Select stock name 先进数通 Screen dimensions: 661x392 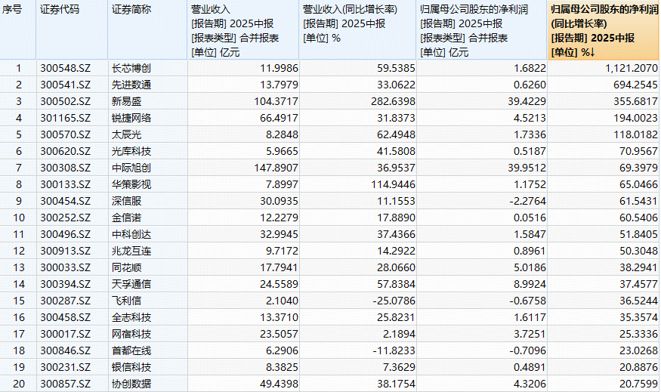click(131, 85)
